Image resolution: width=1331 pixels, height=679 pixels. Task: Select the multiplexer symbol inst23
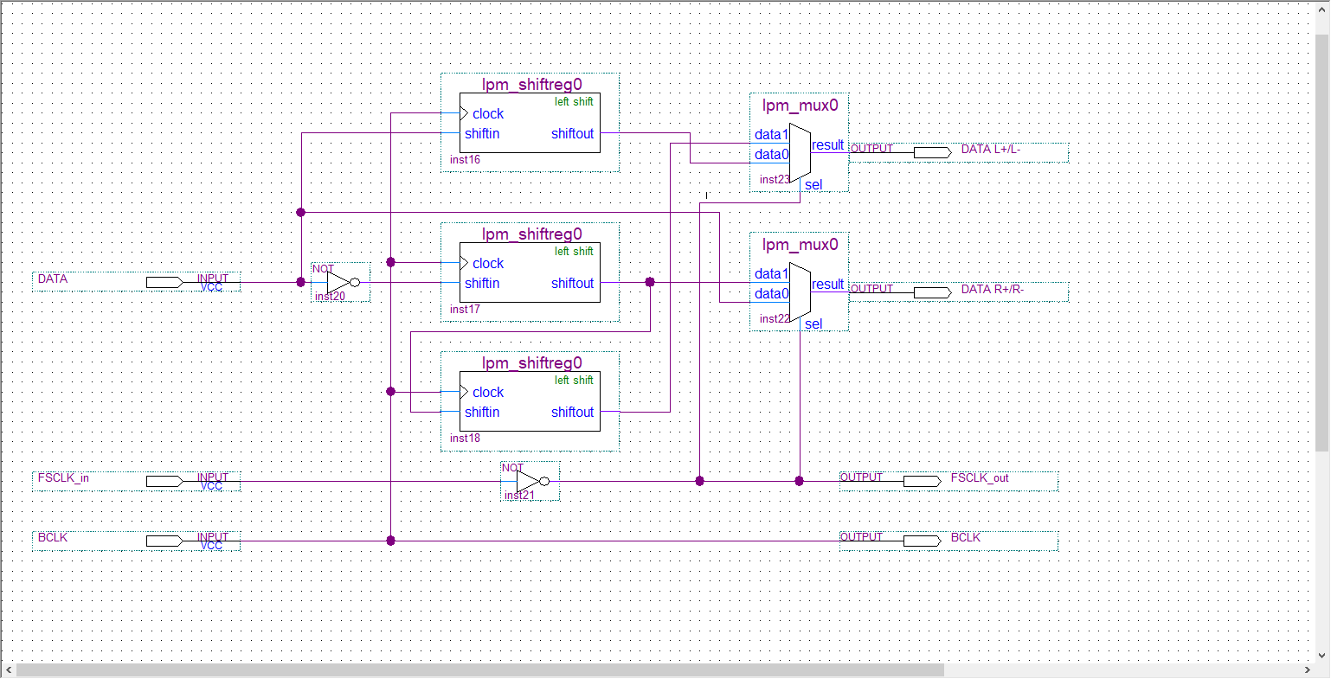pyautogui.click(x=799, y=154)
